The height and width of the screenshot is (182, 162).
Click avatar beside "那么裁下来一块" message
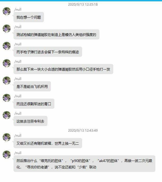7,63
